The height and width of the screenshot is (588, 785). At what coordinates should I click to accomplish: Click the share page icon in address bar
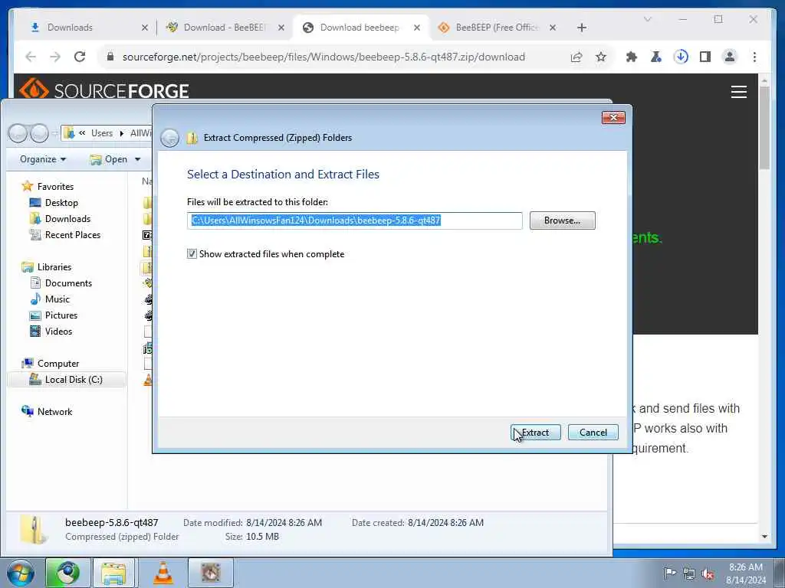[x=576, y=57]
